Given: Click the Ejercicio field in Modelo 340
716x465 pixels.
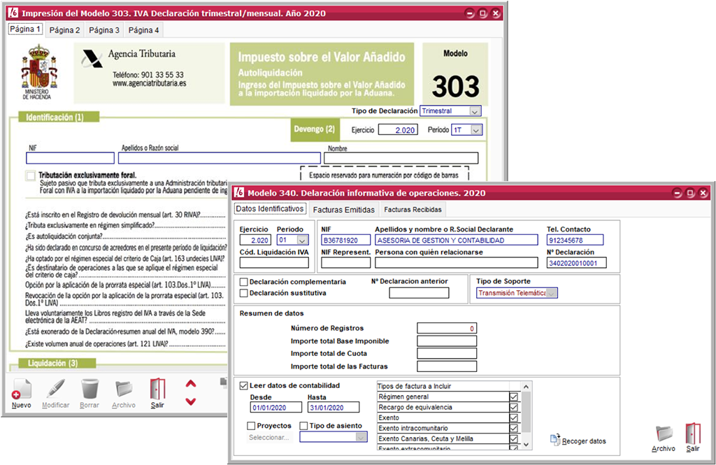Looking at the screenshot, I should [x=255, y=241].
